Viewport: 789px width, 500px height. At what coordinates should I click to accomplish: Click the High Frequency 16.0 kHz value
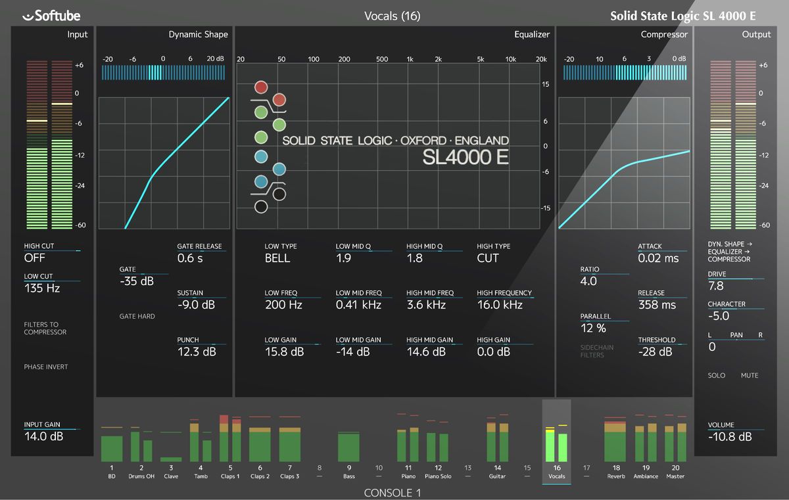(500, 305)
